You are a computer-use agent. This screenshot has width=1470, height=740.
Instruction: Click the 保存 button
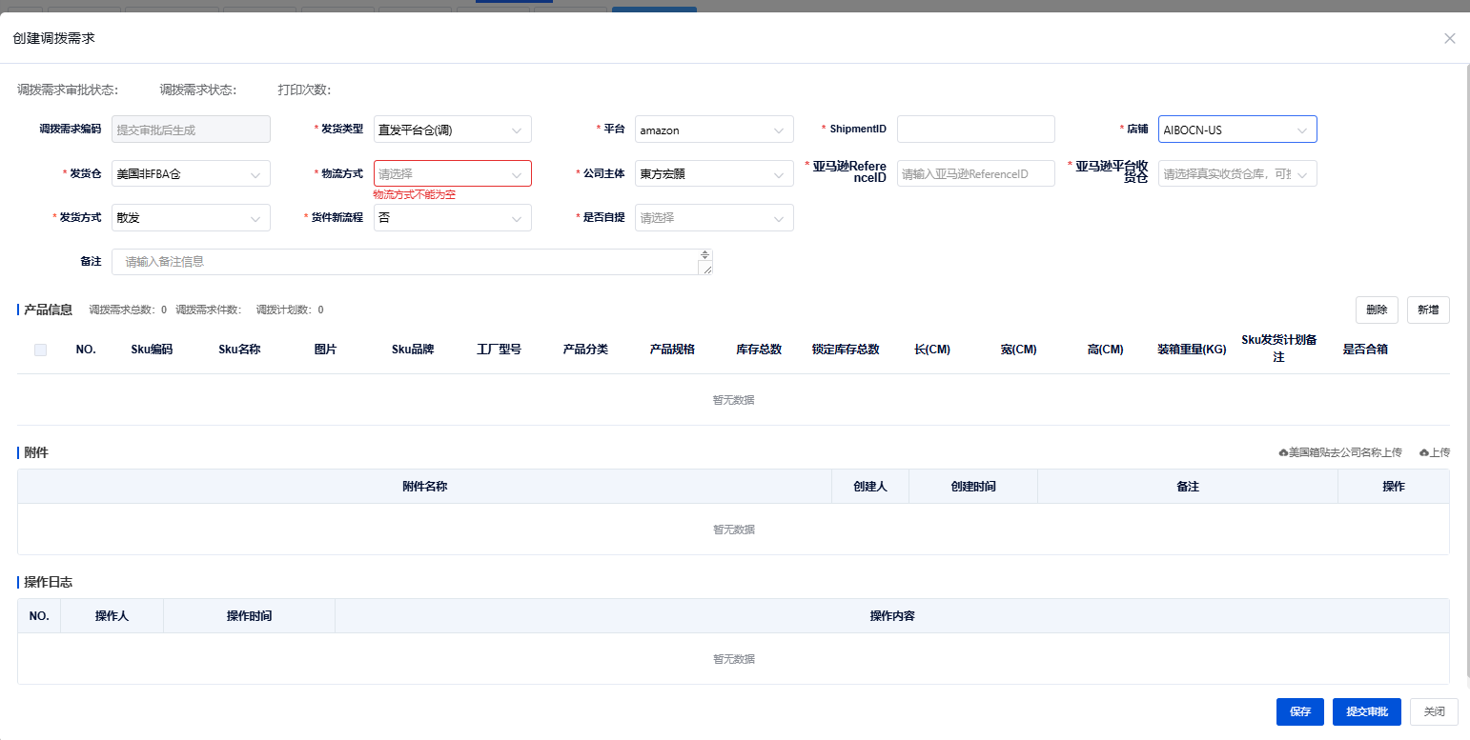pos(1299,711)
